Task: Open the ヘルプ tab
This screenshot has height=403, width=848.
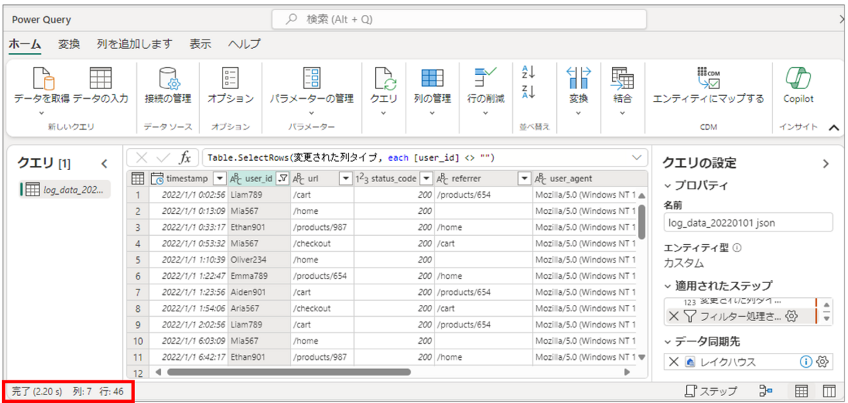Action: (244, 44)
